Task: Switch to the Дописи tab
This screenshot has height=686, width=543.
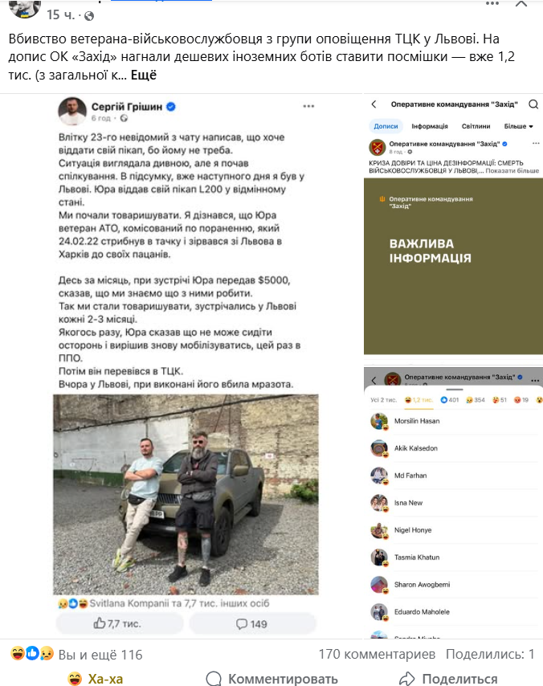Action: point(386,126)
